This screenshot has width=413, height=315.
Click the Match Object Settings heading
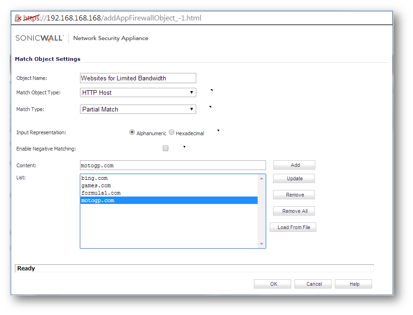coord(48,59)
